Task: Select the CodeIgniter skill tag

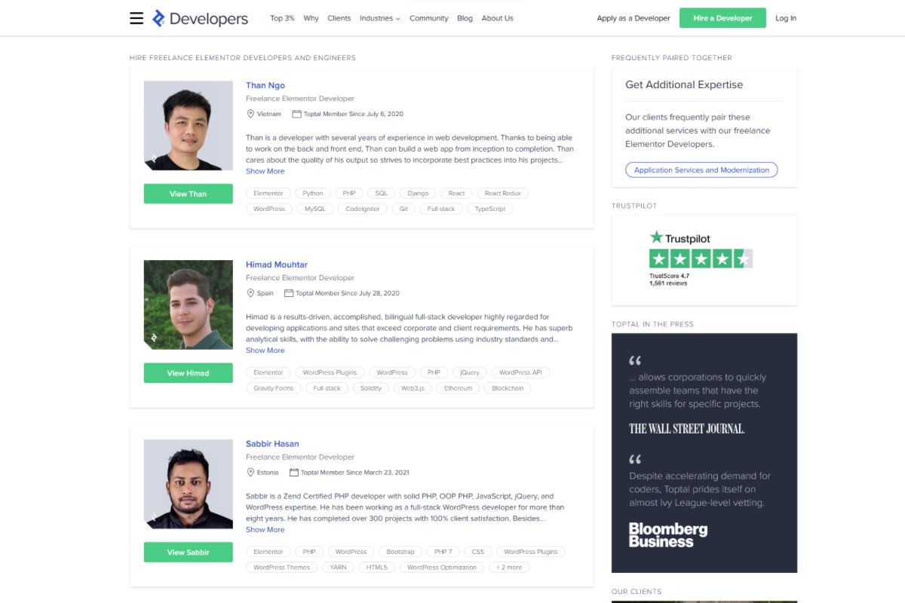Action: tap(363, 209)
